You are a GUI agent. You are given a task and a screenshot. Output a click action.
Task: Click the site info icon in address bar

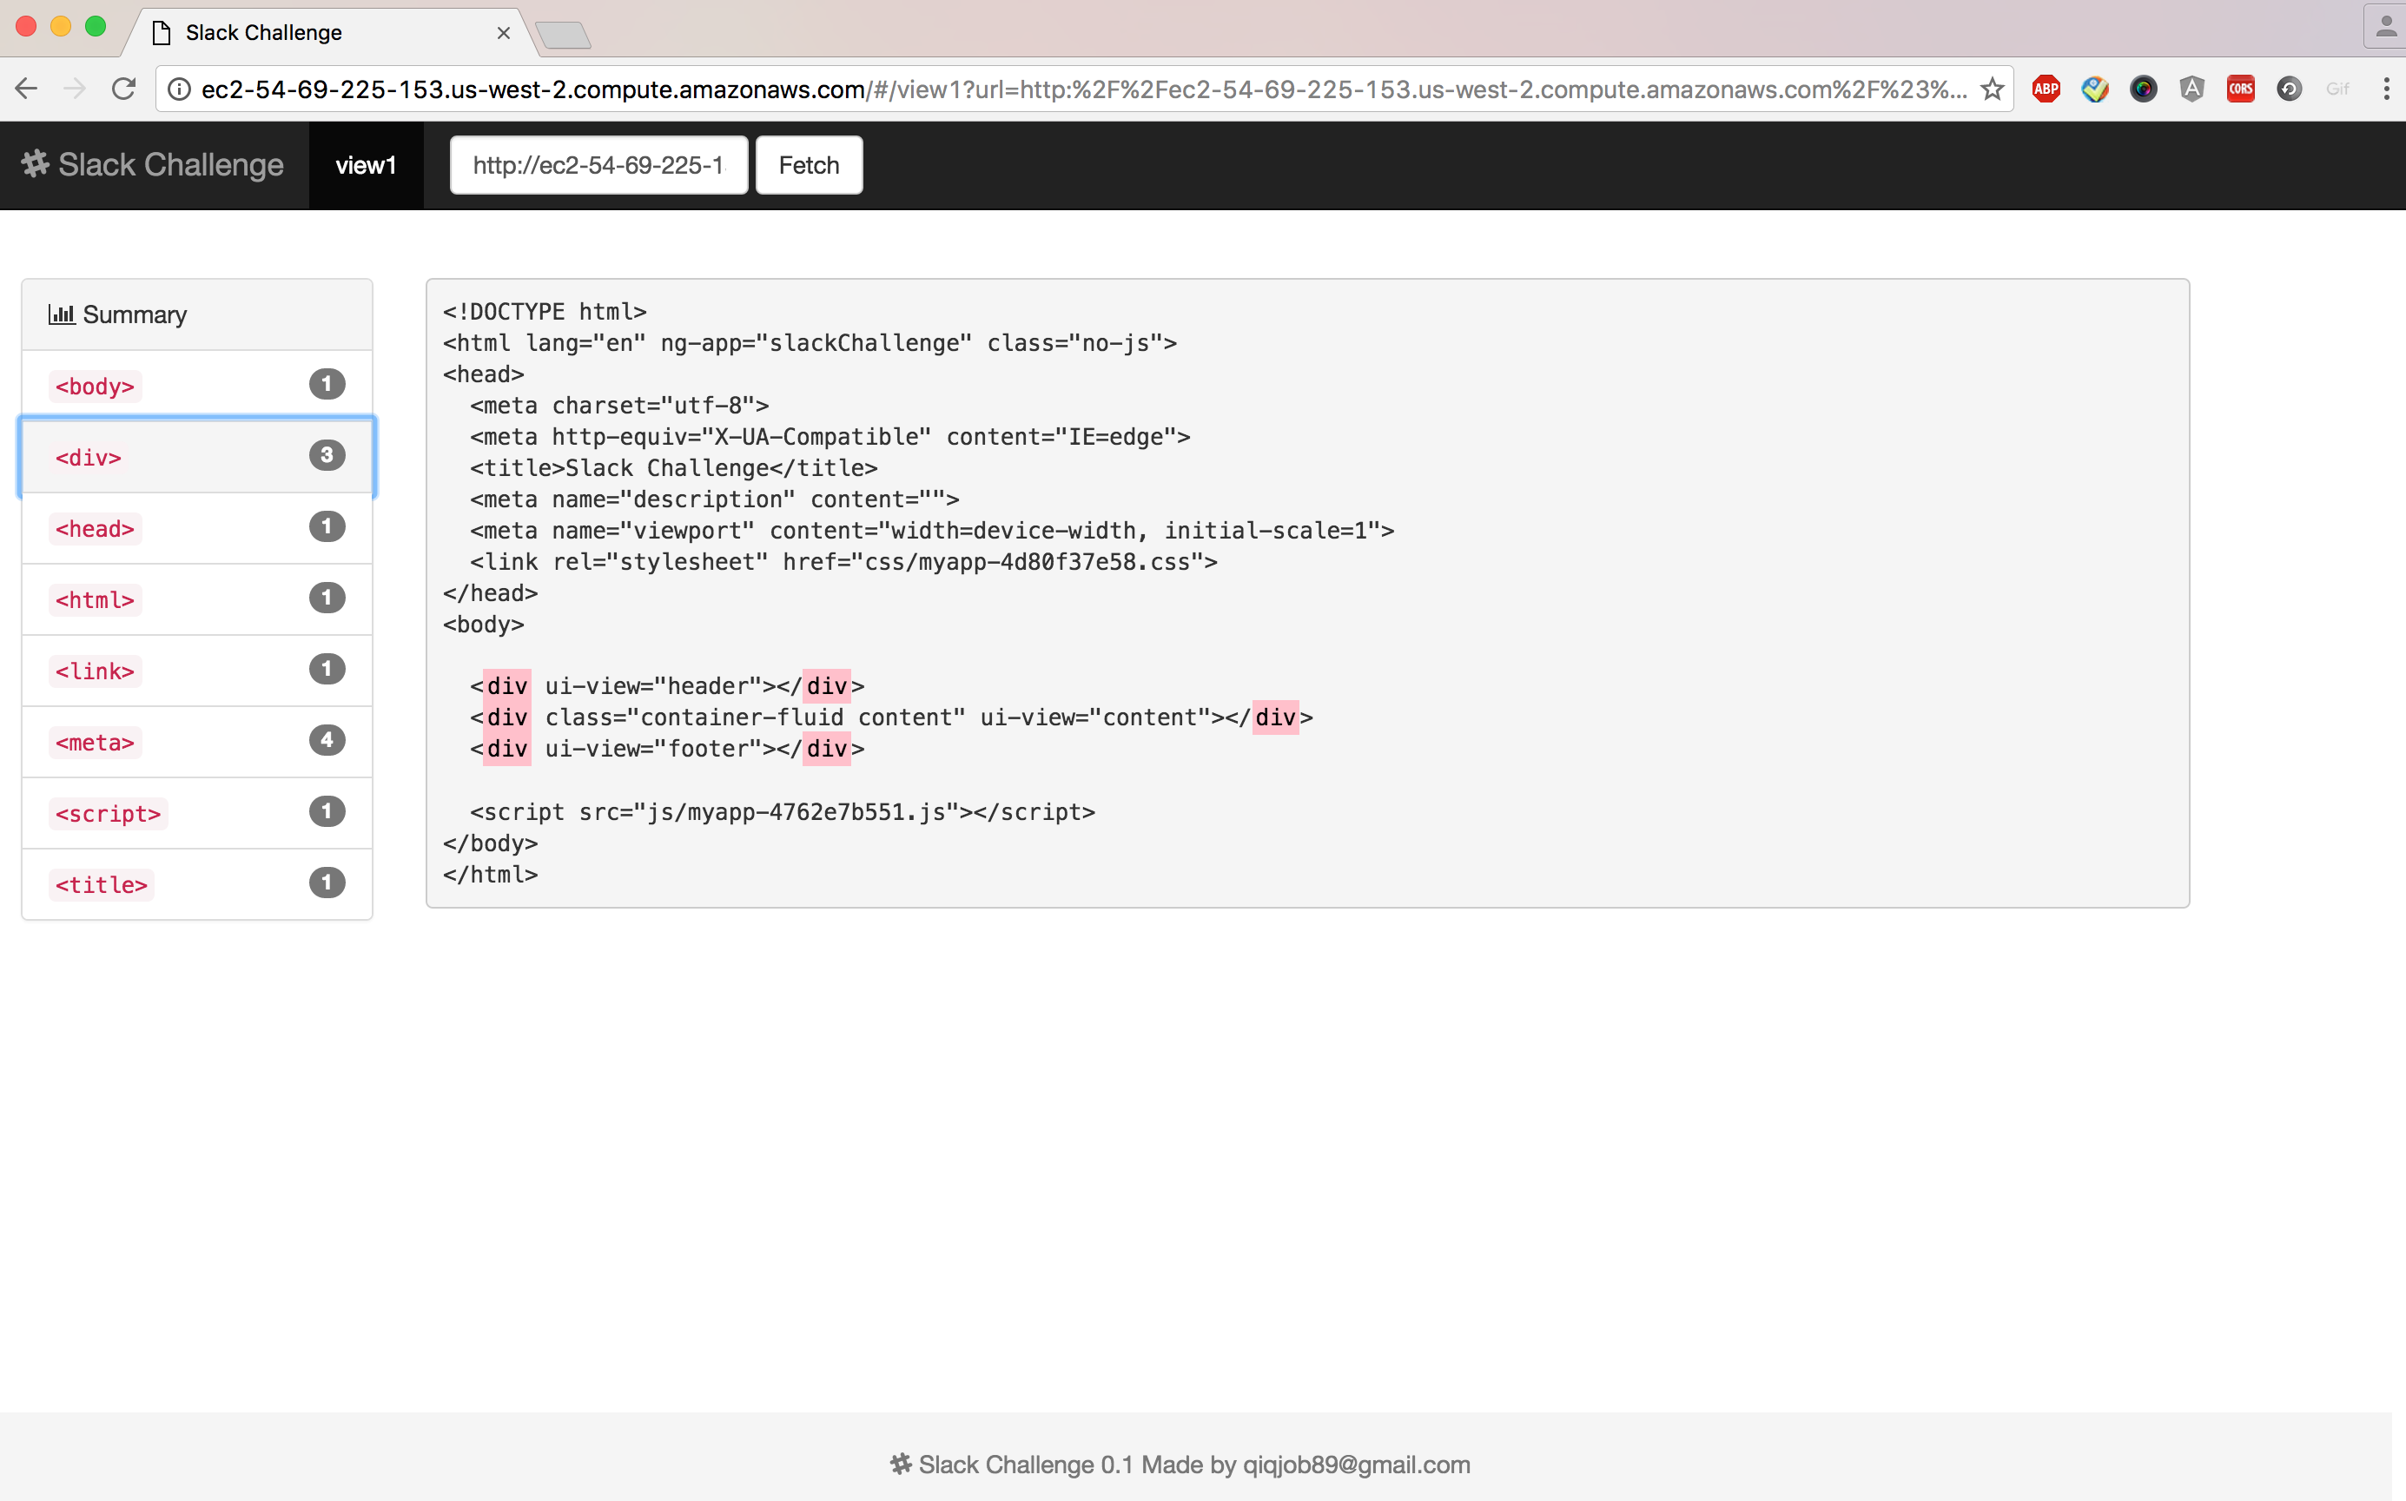(x=179, y=89)
